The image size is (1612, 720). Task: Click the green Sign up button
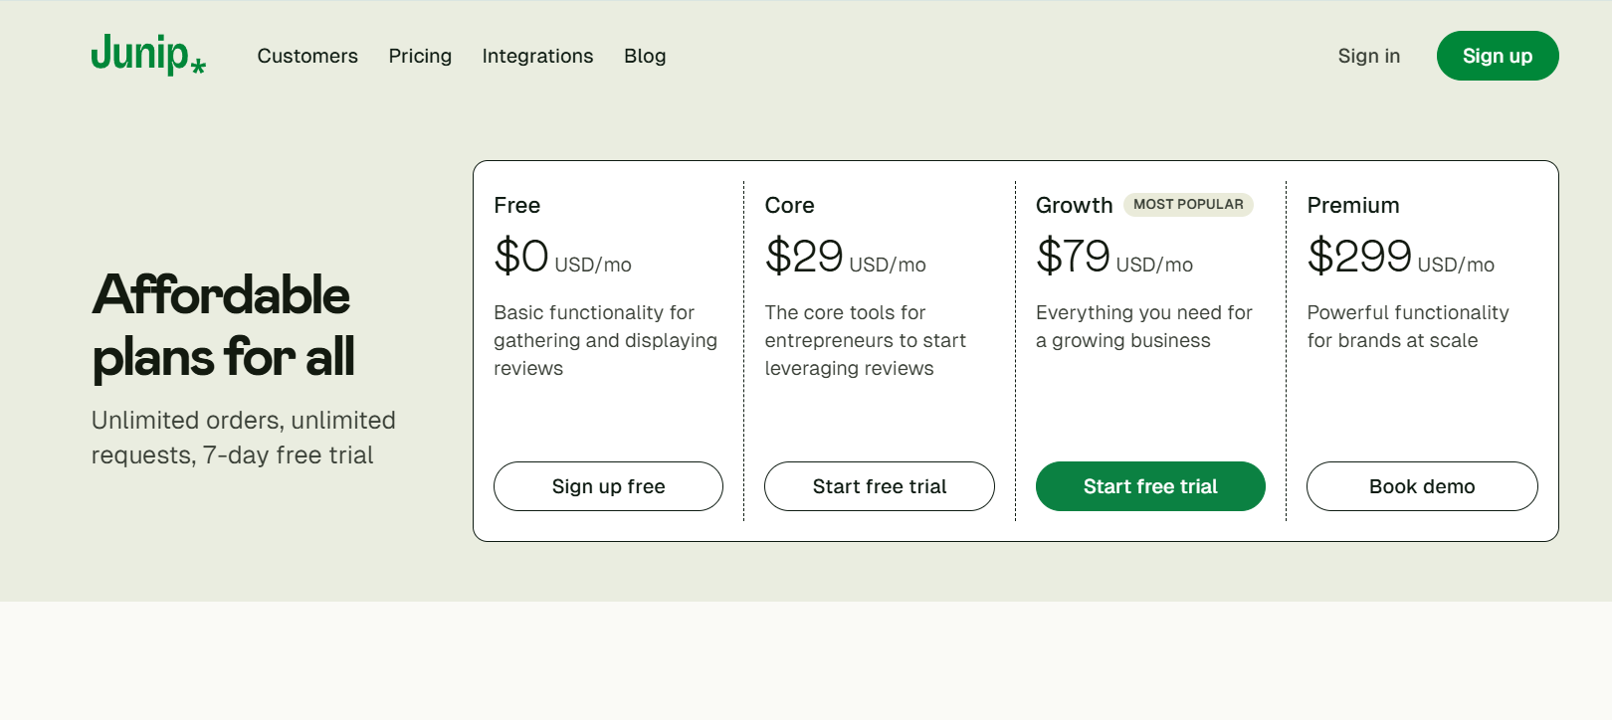(x=1498, y=56)
